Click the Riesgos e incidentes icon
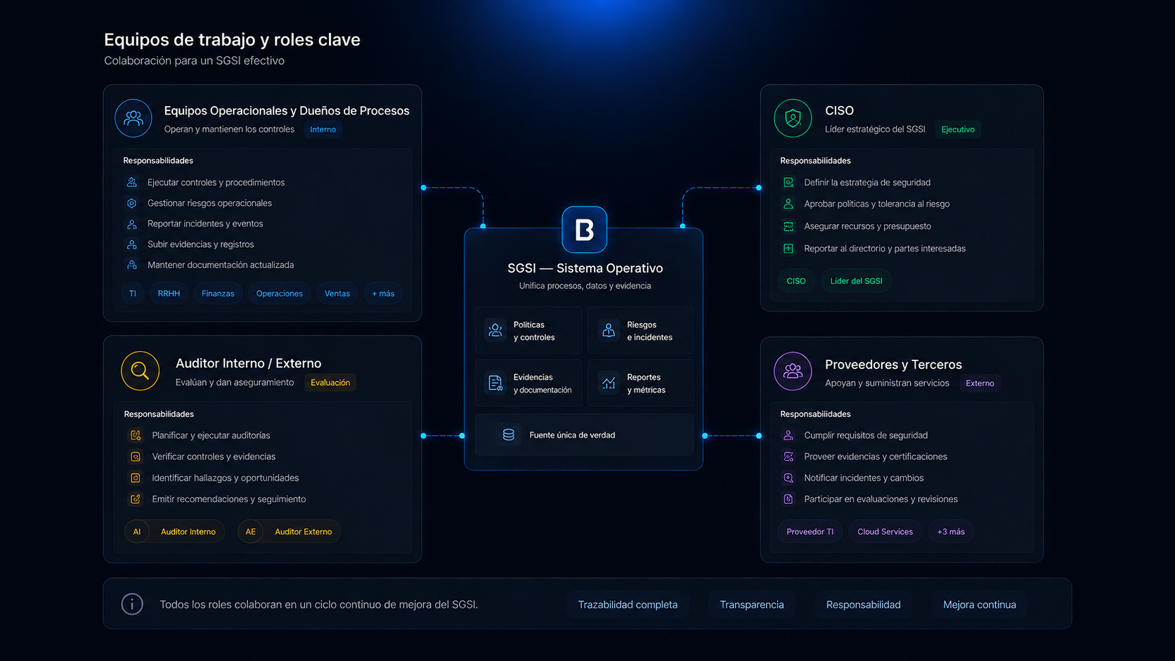The width and height of the screenshot is (1175, 661). 609,330
